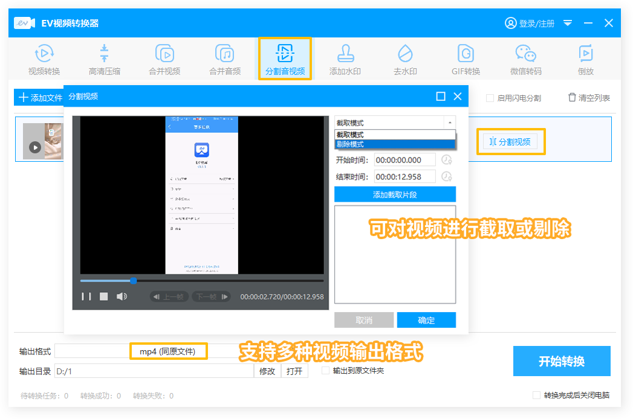This screenshot has height=419, width=633.
Task: Open the title bar dropdown menu arrow
Action: coord(568,23)
